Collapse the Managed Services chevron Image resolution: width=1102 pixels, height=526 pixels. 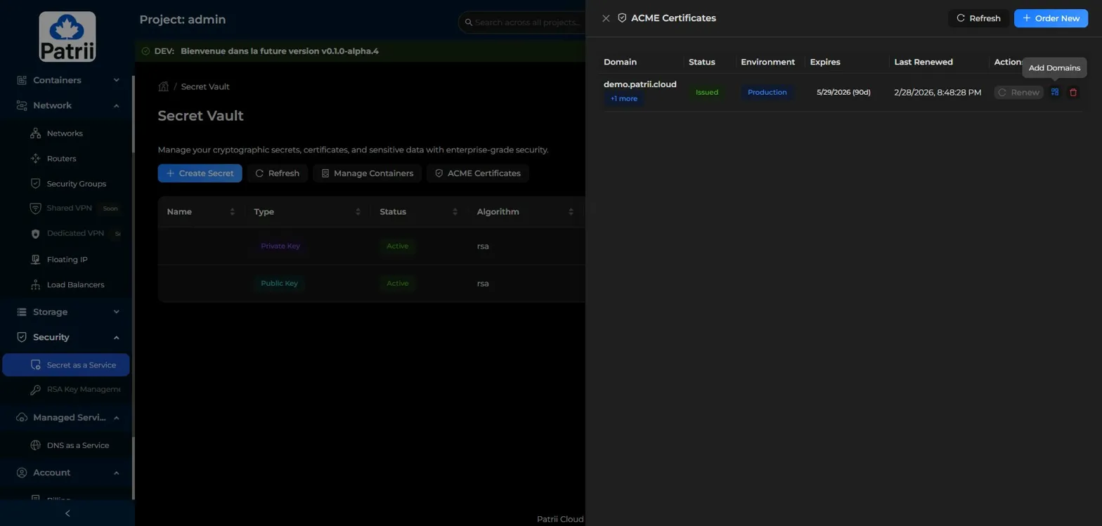pyautogui.click(x=117, y=418)
